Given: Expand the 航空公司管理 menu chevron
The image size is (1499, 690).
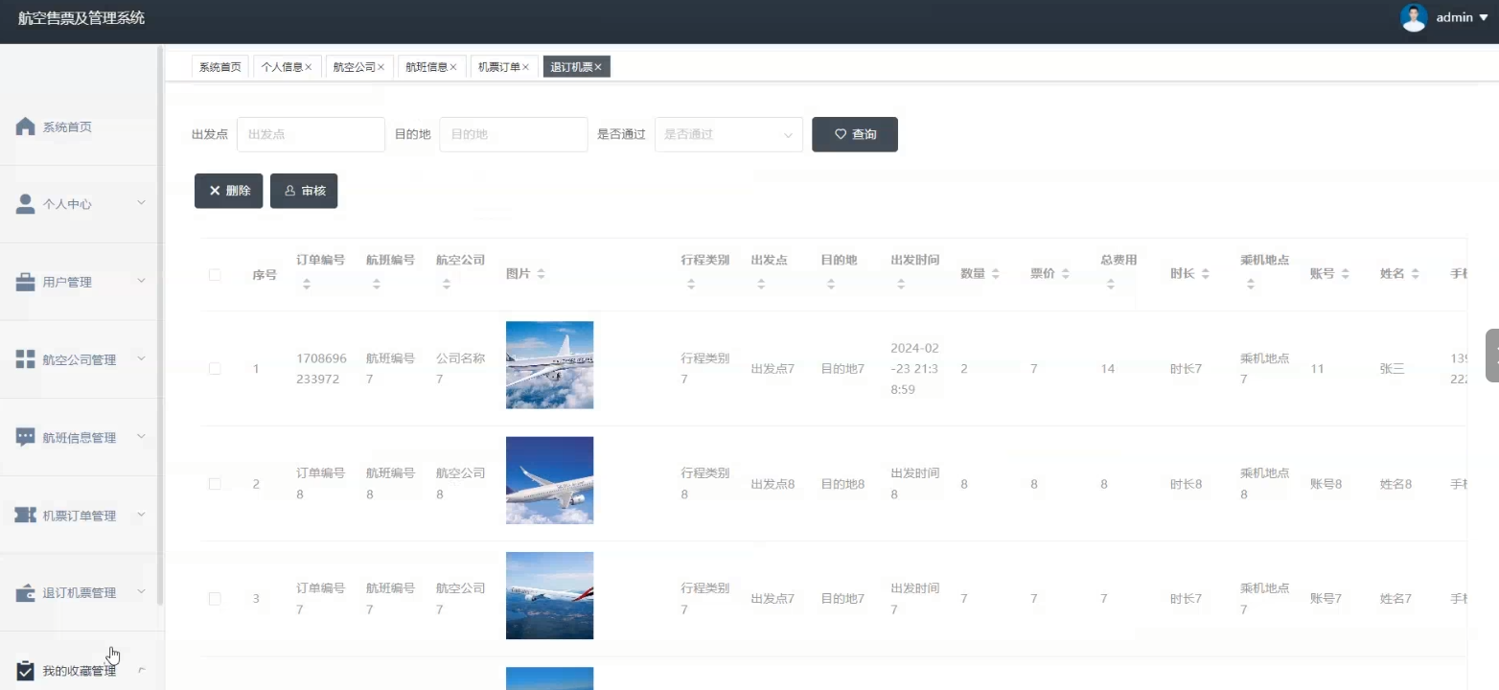Looking at the screenshot, I should click(x=141, y=358).
